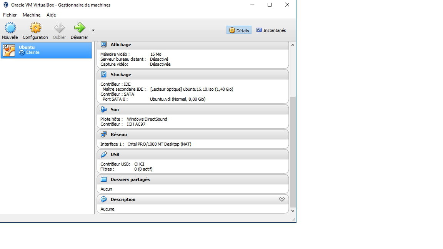
Task: Click the camera icon on Instantanés
Action: pyautogui.click(x=259, y=30)
